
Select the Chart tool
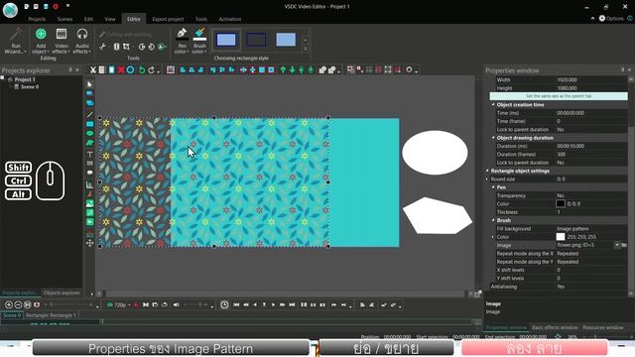(90, 184)
